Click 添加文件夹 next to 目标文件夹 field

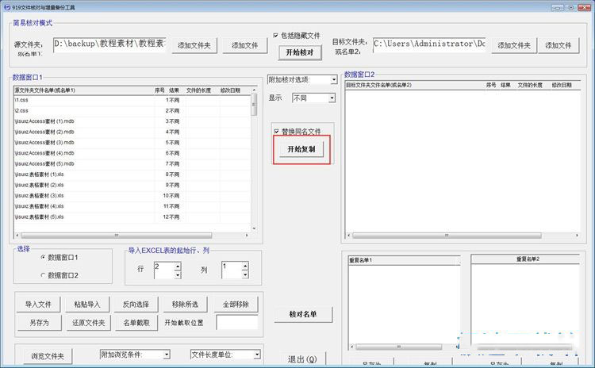pos(514,45)
